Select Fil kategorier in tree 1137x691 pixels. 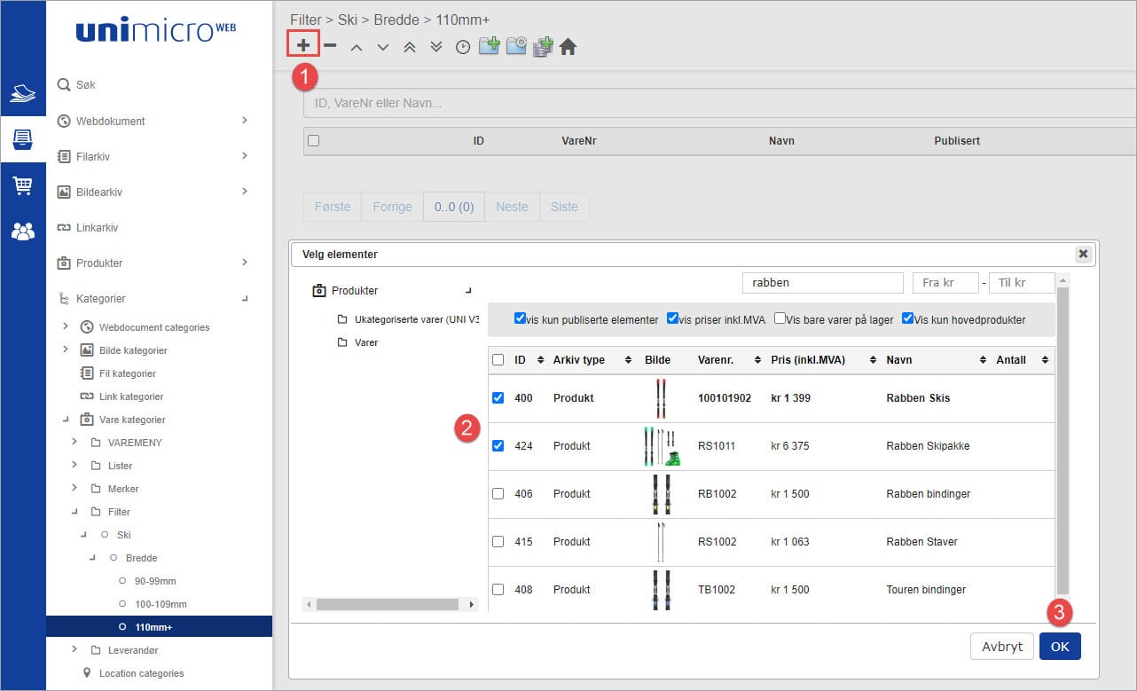[127, 373]
